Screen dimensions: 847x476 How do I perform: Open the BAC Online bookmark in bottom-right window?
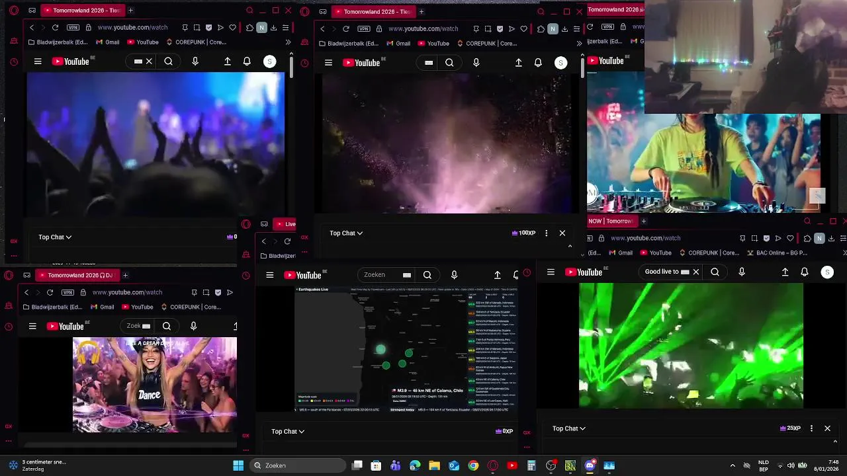[778, 253]
